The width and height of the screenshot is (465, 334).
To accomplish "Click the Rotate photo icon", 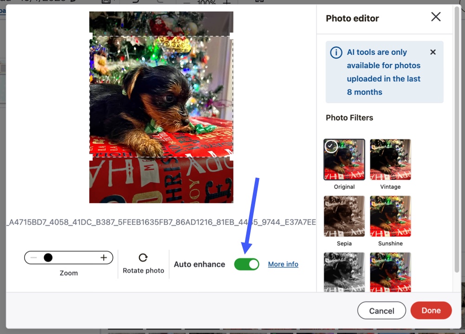I will point(143,257).
